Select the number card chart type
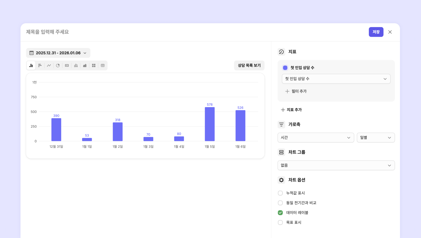Viewport: 421px width, 238px height. click(67, 65)
